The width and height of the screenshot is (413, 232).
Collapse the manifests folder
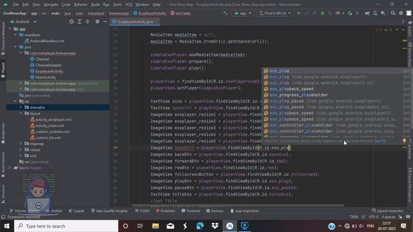point(15,35)
